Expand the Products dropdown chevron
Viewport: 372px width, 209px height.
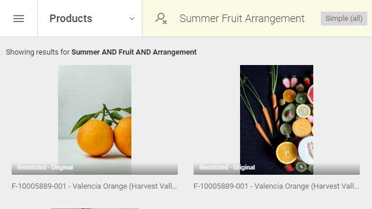click(132, 19)
